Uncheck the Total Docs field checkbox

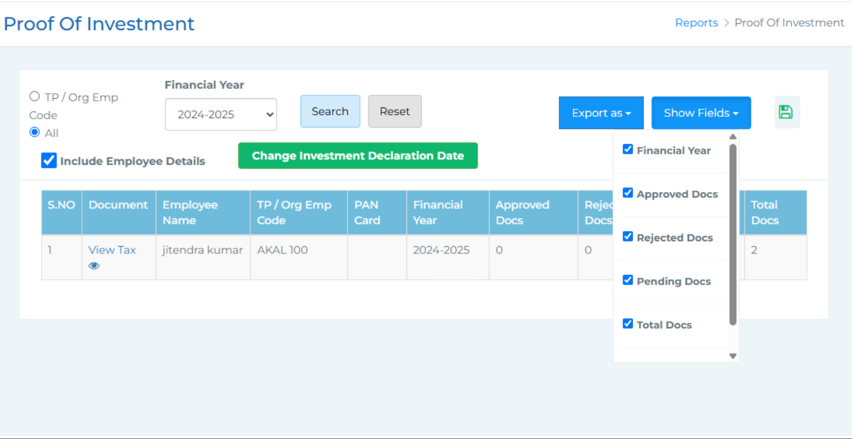[x=628, y=324]
